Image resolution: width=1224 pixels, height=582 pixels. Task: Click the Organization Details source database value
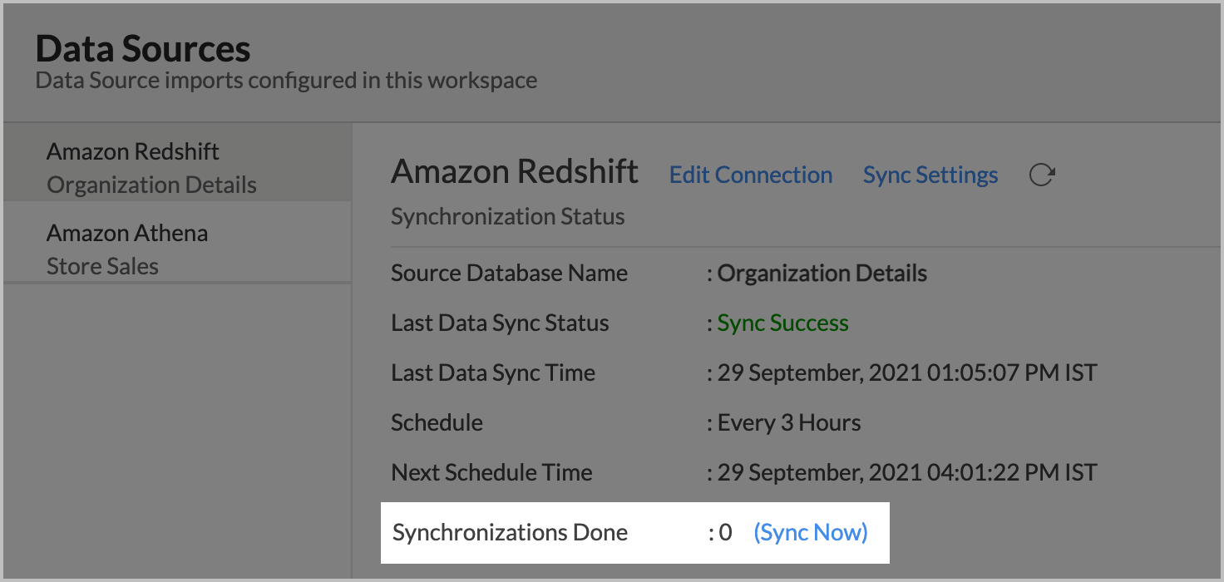822,273
